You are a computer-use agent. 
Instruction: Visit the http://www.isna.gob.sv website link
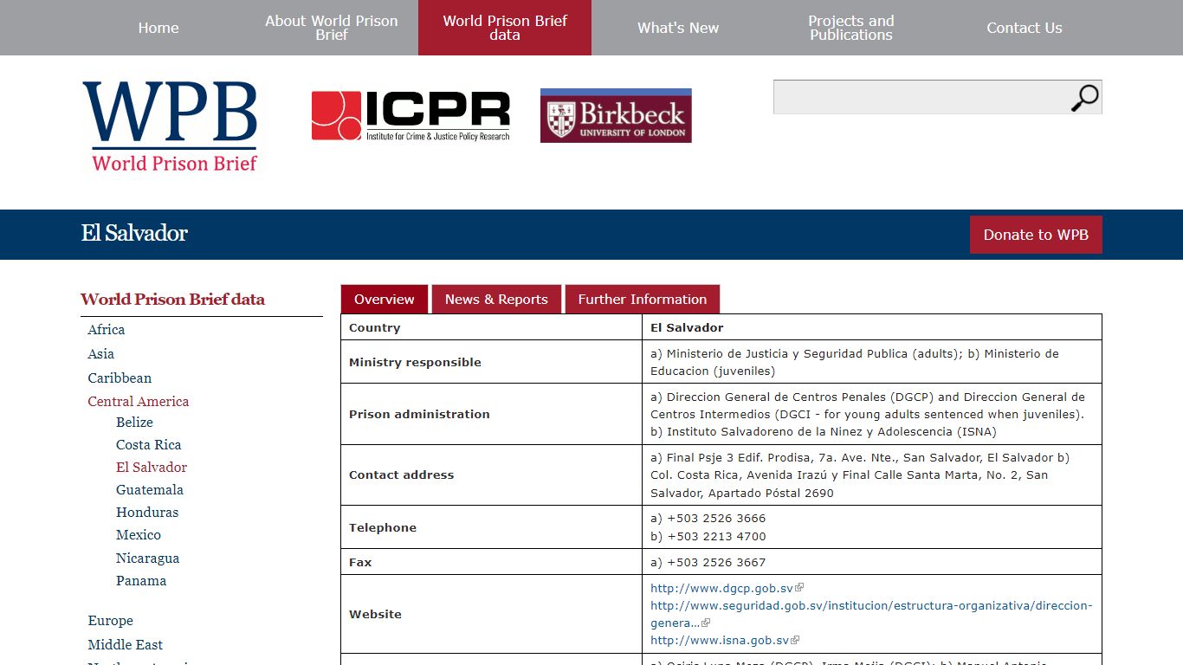pos(720,641)
